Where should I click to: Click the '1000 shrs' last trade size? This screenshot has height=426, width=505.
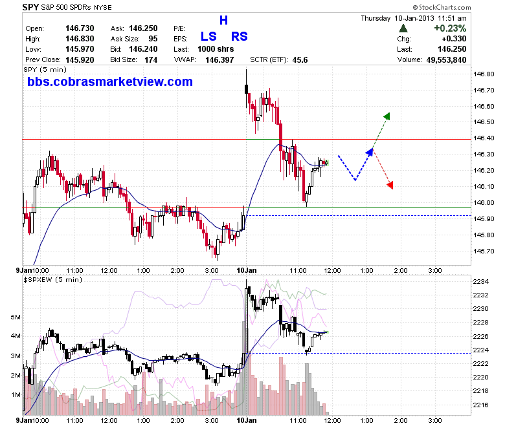pyautogui.click(x=216, y=49)
